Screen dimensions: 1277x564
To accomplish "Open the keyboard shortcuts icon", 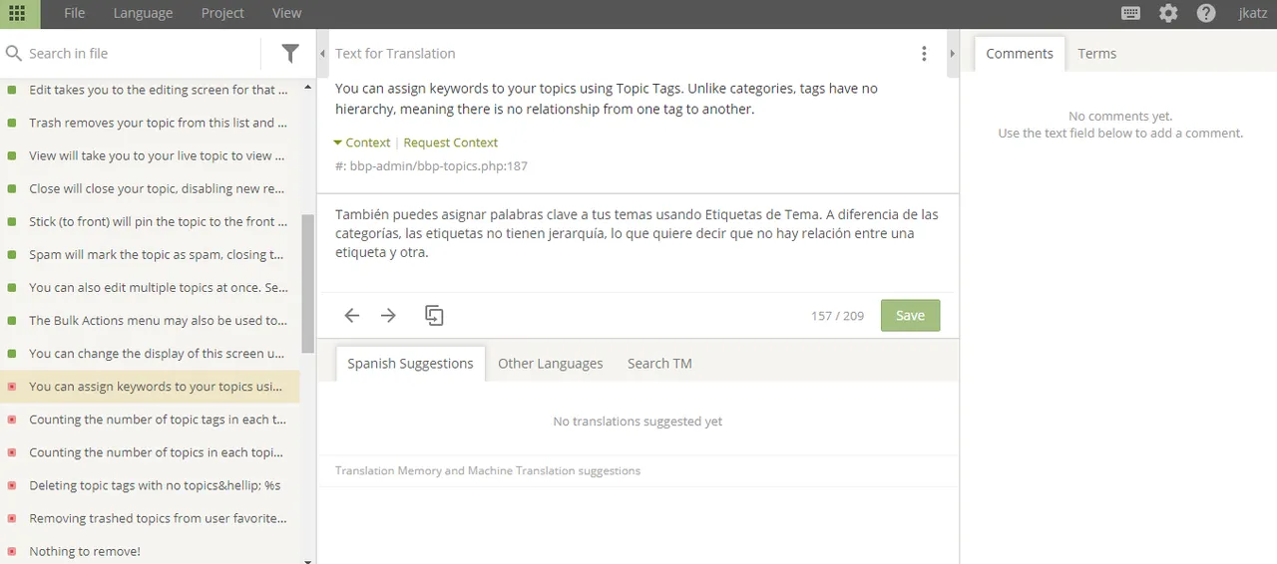I will click(x=1130, y=14).
